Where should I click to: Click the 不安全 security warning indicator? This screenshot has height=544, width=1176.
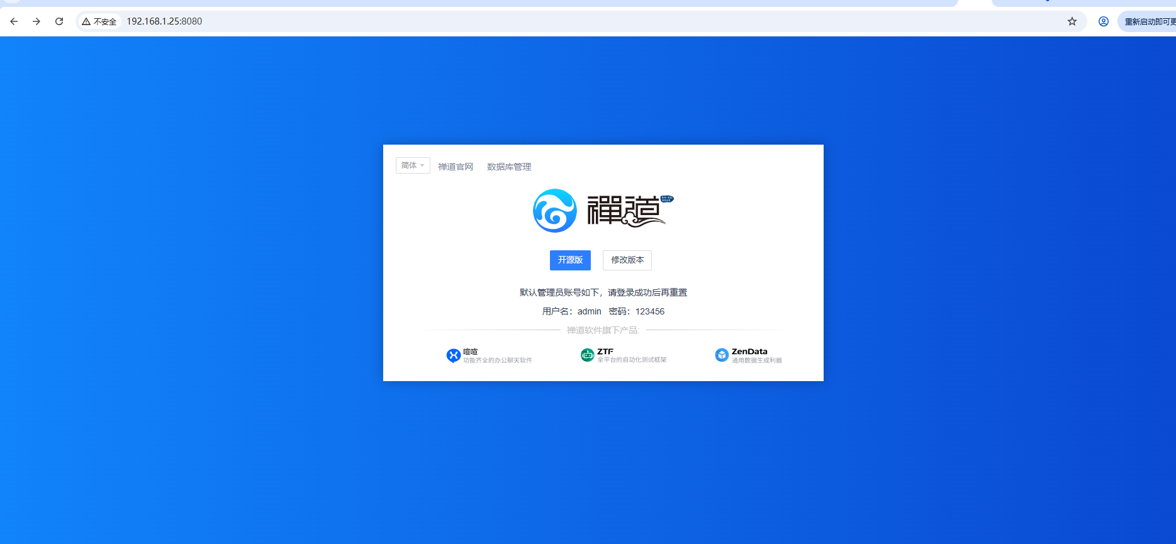(x=99, y=21)
